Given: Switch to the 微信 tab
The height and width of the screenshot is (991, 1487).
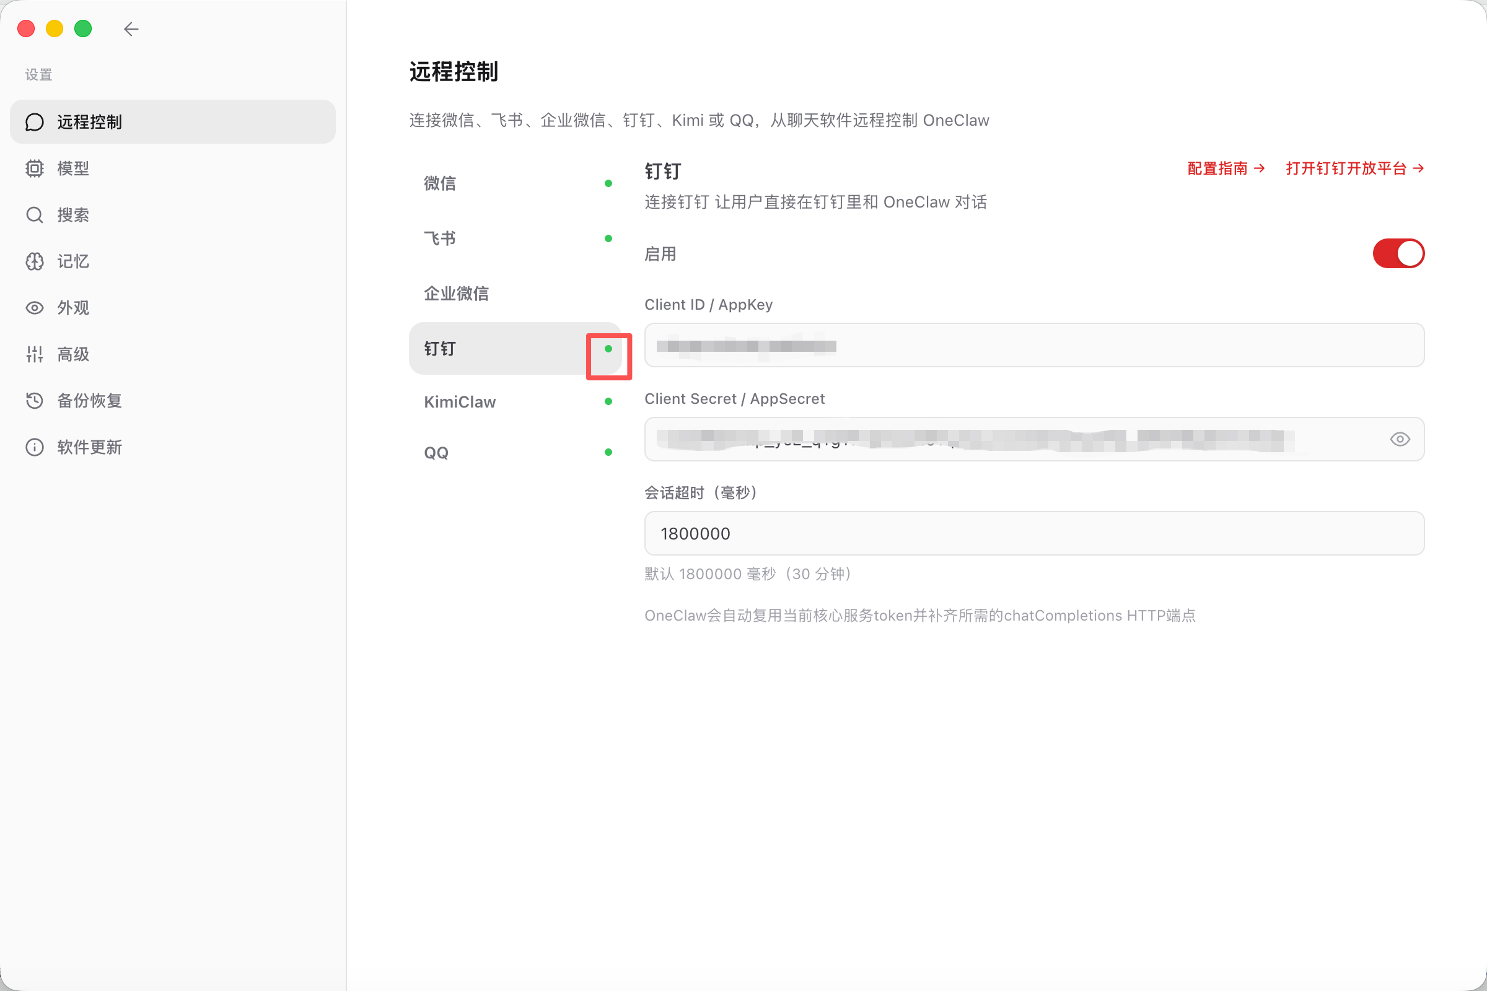Looking at the screenshot, I should (440, 183).
